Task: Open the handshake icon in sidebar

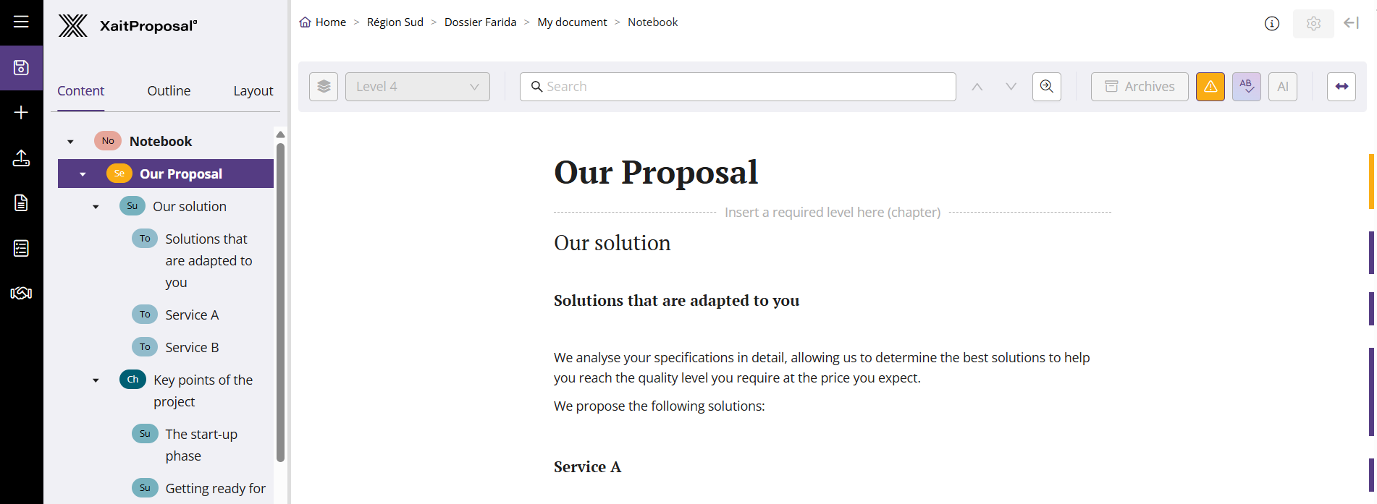Action: (21, 293)
